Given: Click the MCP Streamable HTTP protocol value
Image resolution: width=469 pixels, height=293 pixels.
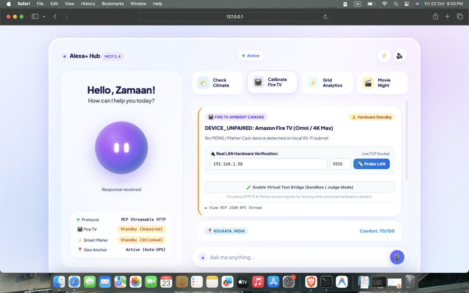Looking at the screenshot, I should 143,219.
